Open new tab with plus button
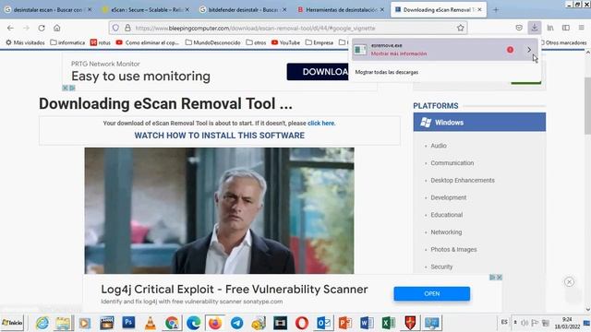The height and width of the screenshot is (332, 591). pos(496,10)
